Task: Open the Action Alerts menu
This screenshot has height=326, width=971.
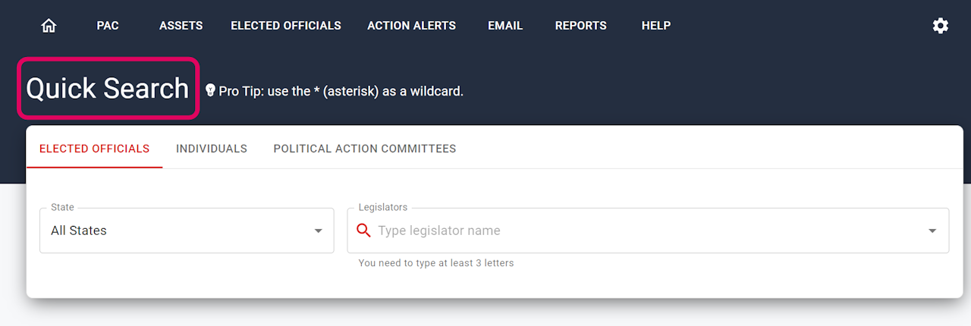Action: point(411,26)
